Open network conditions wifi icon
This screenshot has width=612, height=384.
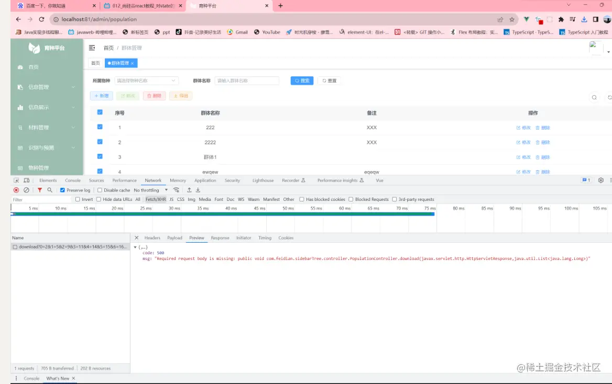coord(177,190)
